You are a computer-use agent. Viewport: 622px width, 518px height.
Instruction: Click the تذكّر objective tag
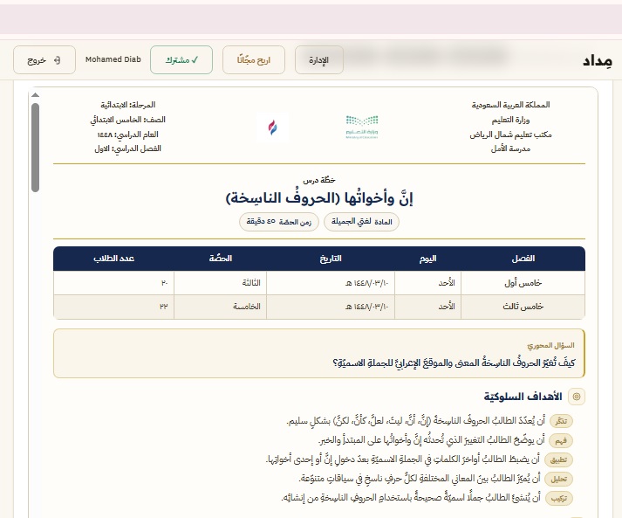[561, 421]
